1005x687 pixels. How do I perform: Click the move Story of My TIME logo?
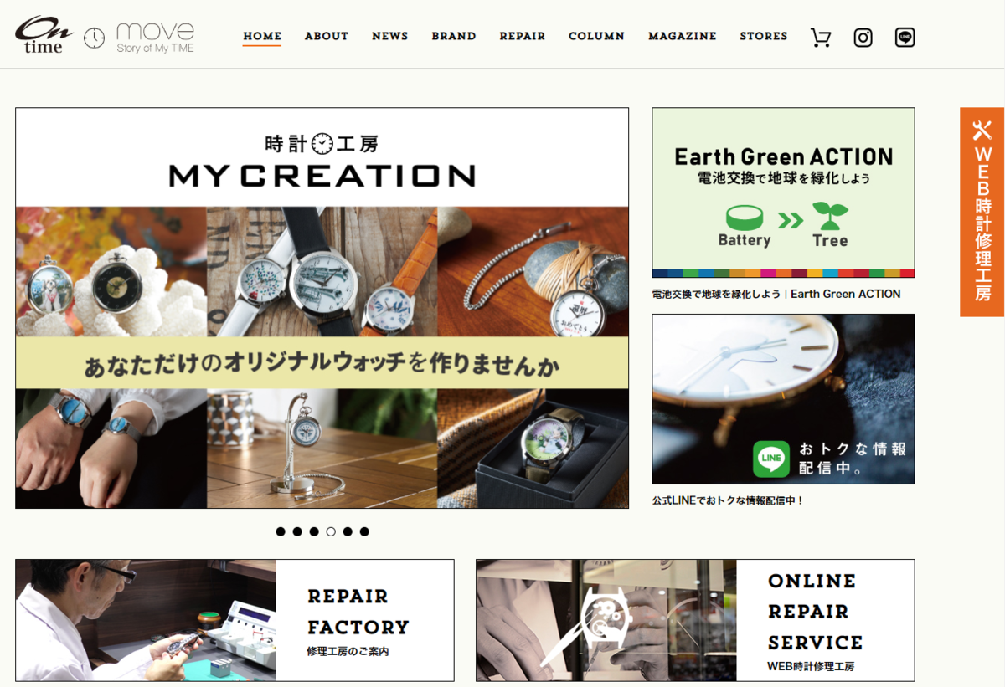(139, 38)
